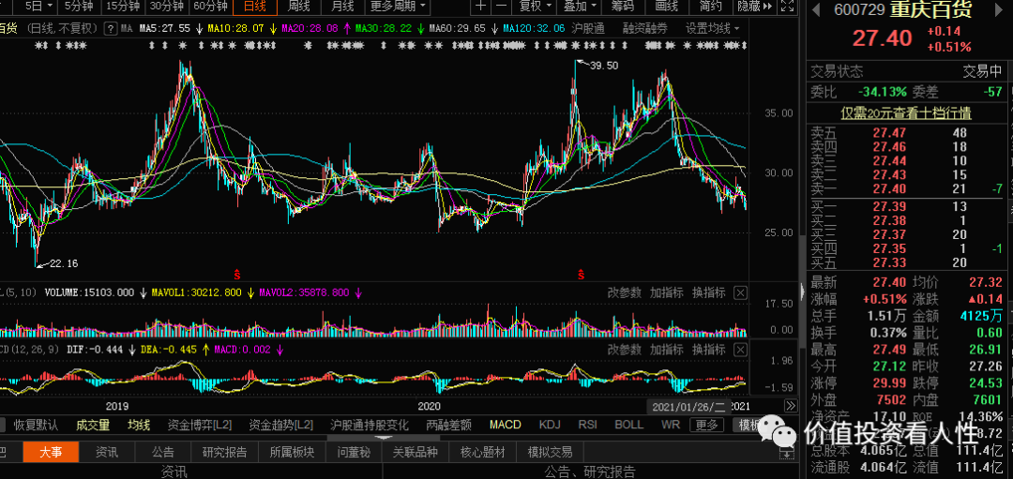Select the 两融差额 indicator
This screenshot has width=1013, height=479.
(449, 425)
